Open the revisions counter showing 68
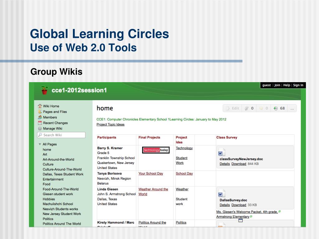The height and width of the screenshot is (239, 319). click(x=279, y=108)
